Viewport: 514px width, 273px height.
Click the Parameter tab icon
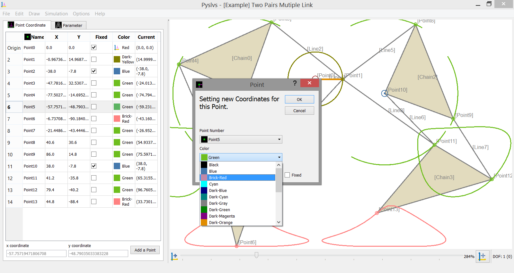[x=58, y=25]
